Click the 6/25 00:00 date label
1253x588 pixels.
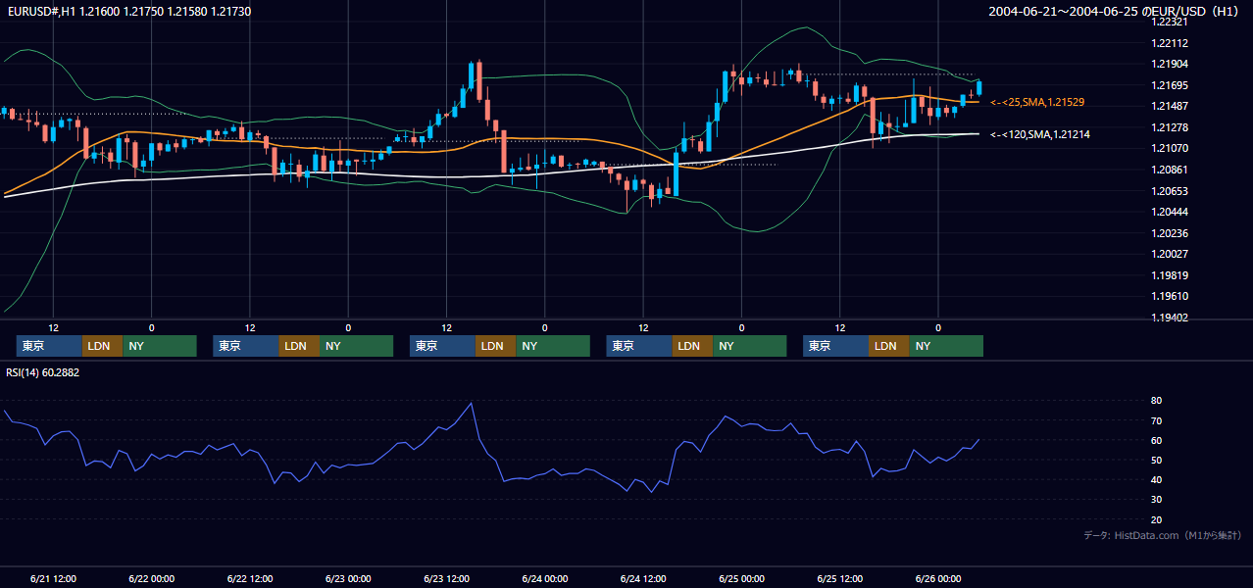coord(741,578)
